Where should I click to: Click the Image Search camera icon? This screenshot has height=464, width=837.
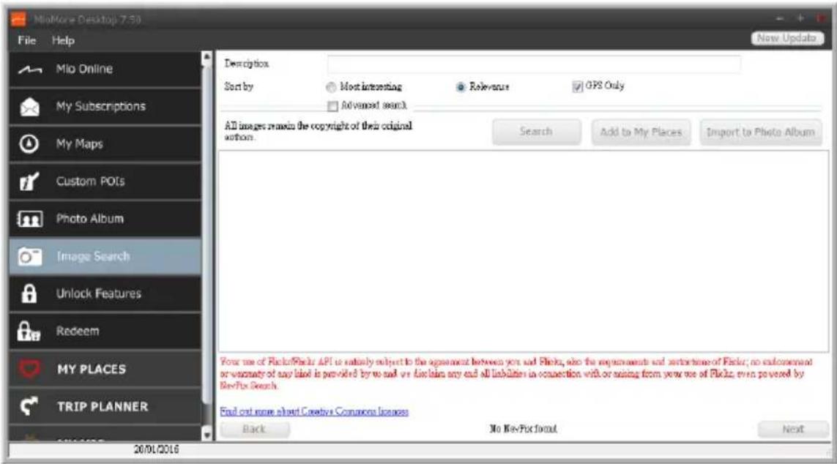click(29, 257)
